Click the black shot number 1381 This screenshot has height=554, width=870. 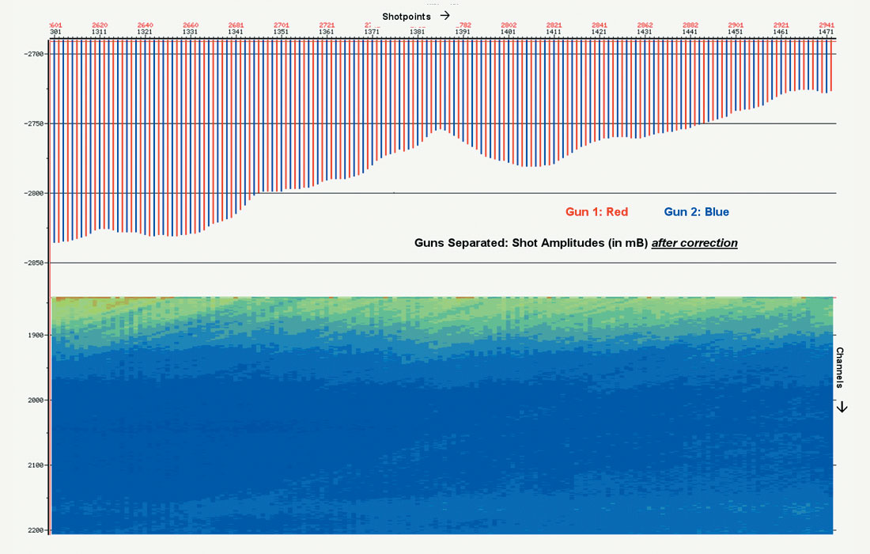(x=418, y=32)
